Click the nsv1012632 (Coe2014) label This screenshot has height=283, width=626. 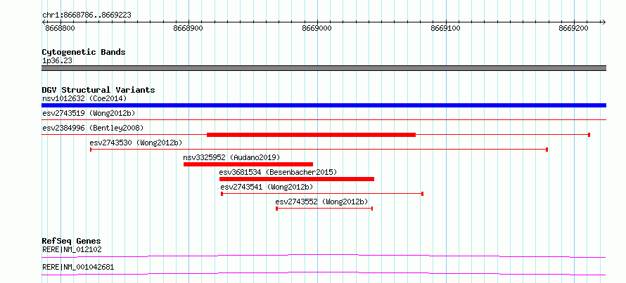(84, 98)
